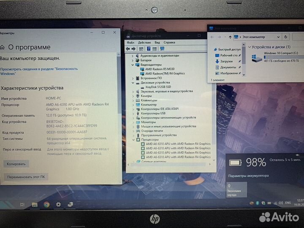Viewport: 304px width, 228px height.
Task: Open Settings gear icon on the taskbar
Action: (58, 204)
